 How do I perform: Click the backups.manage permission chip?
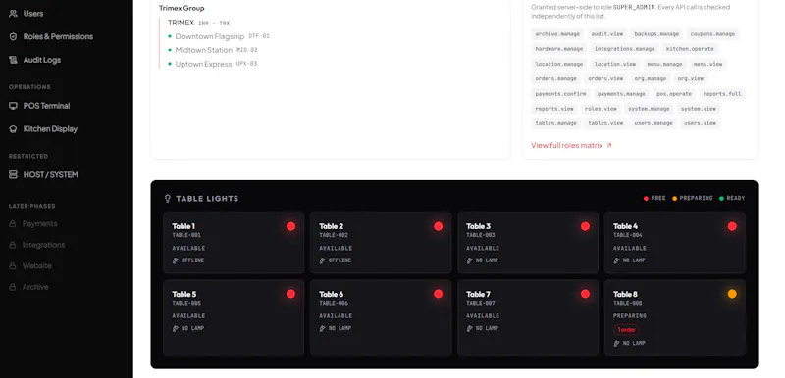point(656,34)
